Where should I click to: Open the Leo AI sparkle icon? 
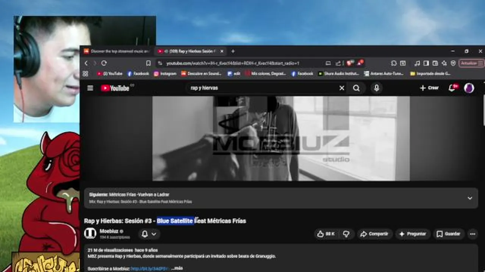click(x=444, y=63)
